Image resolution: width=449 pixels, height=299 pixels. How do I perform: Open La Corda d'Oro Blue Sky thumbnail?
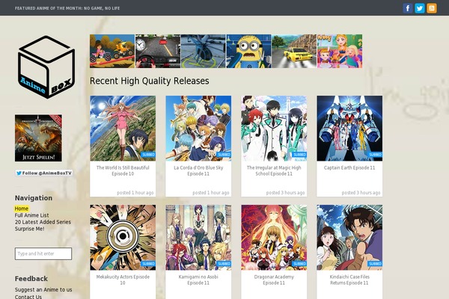(198, 128)
